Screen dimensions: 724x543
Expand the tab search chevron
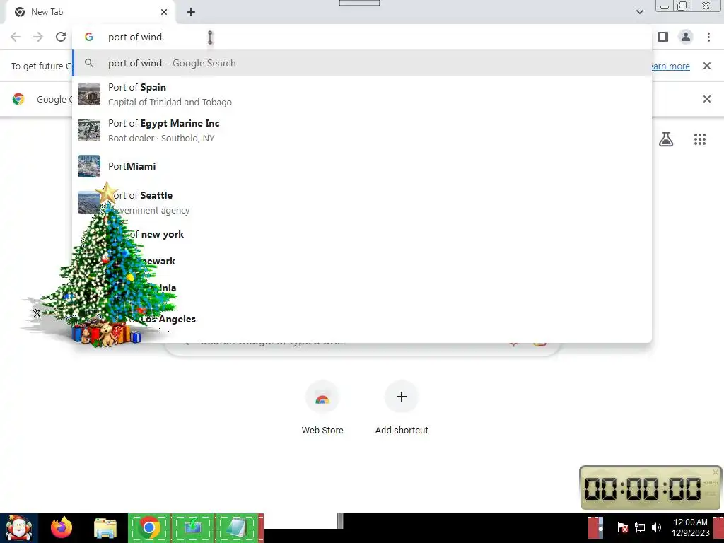point(639,12)
